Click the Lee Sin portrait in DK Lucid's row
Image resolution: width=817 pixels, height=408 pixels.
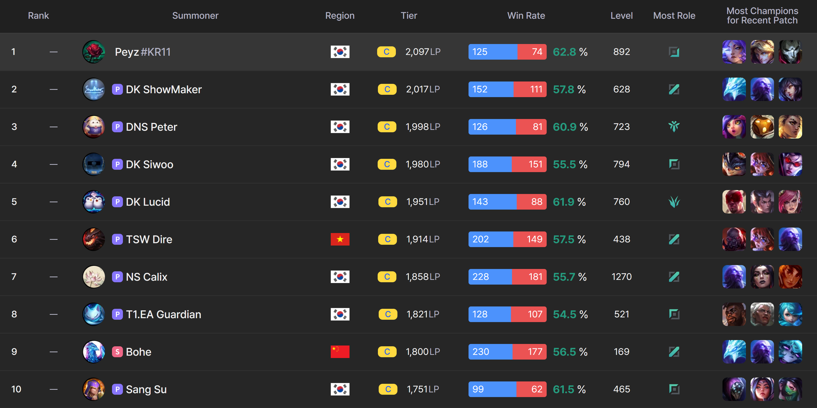(x=734, y=201)
